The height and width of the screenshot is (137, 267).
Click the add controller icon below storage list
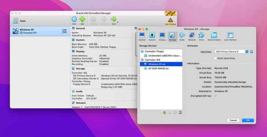click(164, 113)
